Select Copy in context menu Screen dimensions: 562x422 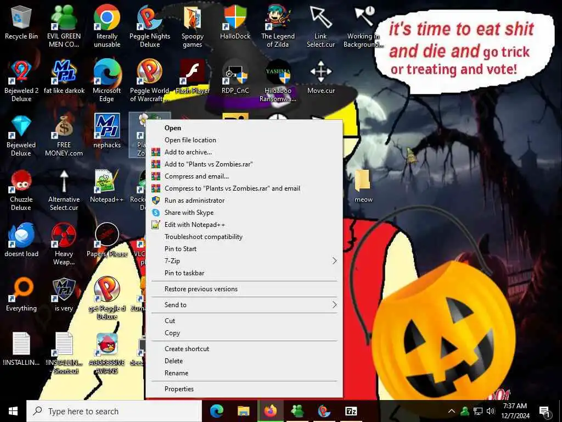(244, 333)
